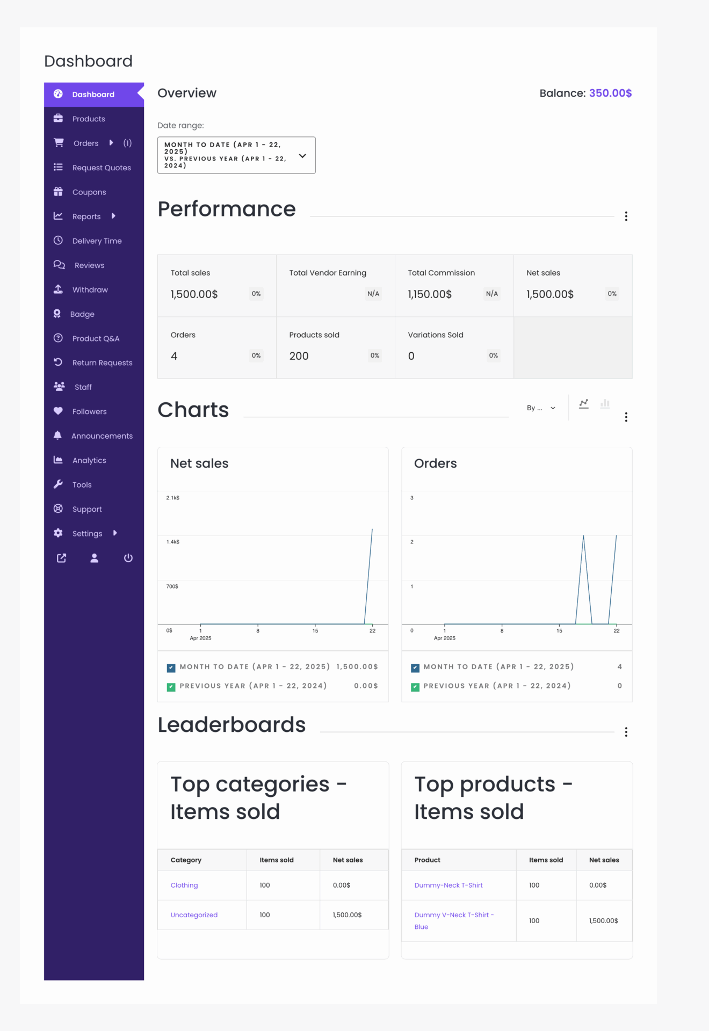Click the Coupons gift icon
Viewport: 709px width, 1031px height.
point(58,192)
